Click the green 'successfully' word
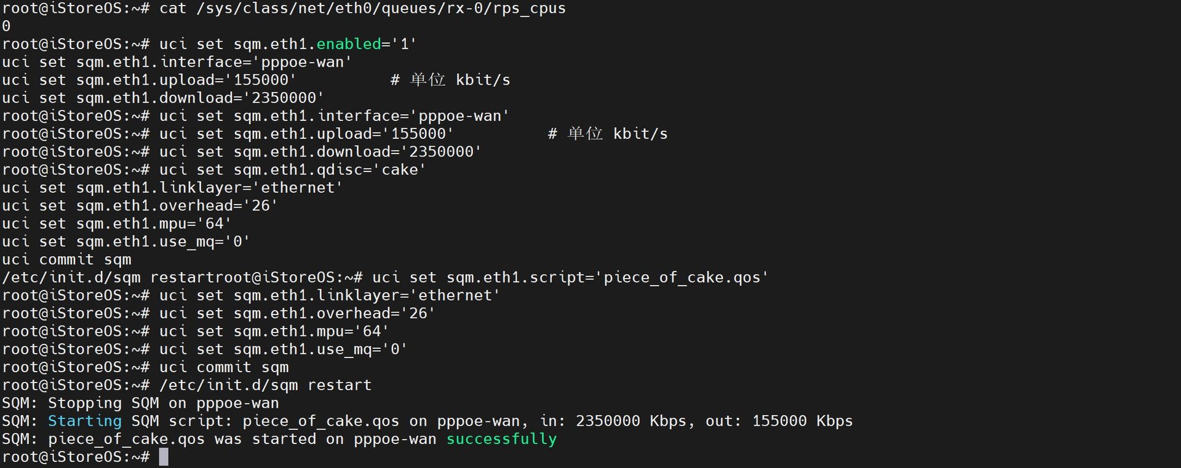 point(501,439)
